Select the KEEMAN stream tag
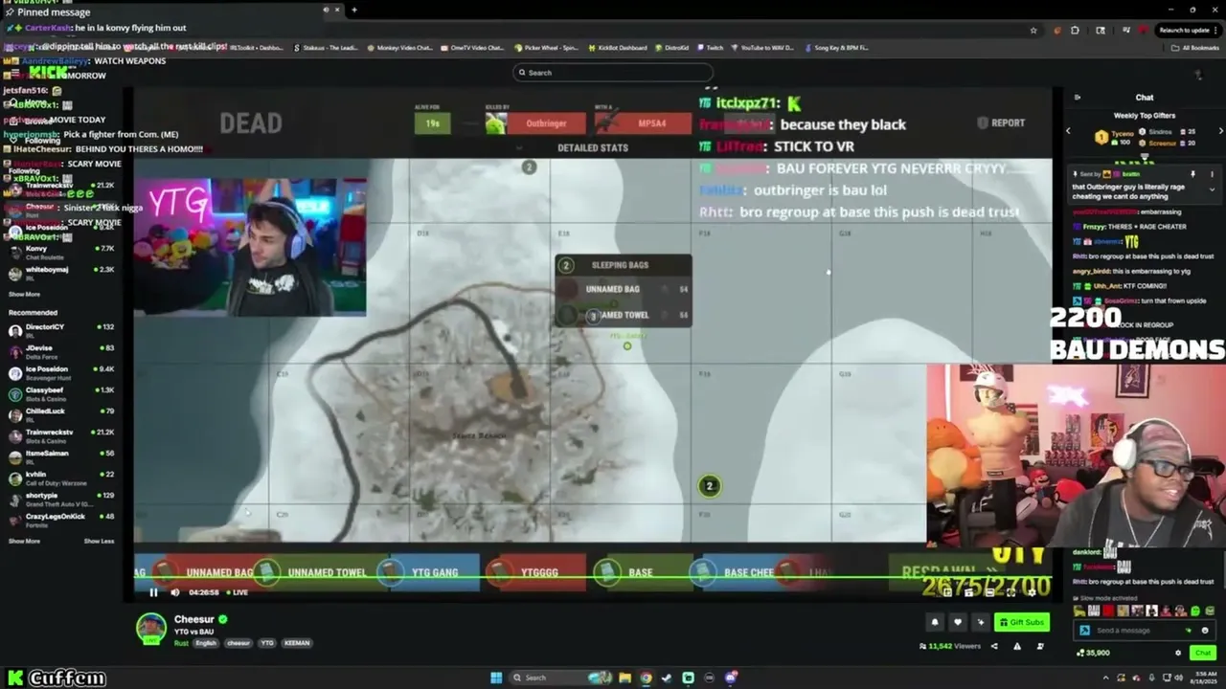 pyautogui.click(x=297, y=643)
